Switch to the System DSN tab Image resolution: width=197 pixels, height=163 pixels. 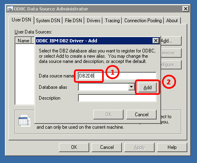click(x=48, y=21)
